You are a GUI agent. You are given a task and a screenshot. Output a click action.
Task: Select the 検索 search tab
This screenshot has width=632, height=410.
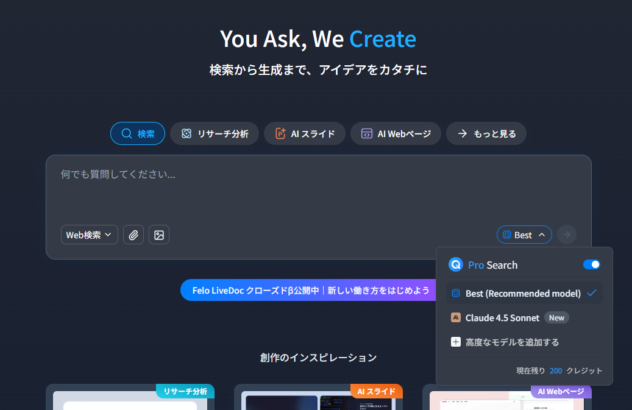[x=138, y=133]
